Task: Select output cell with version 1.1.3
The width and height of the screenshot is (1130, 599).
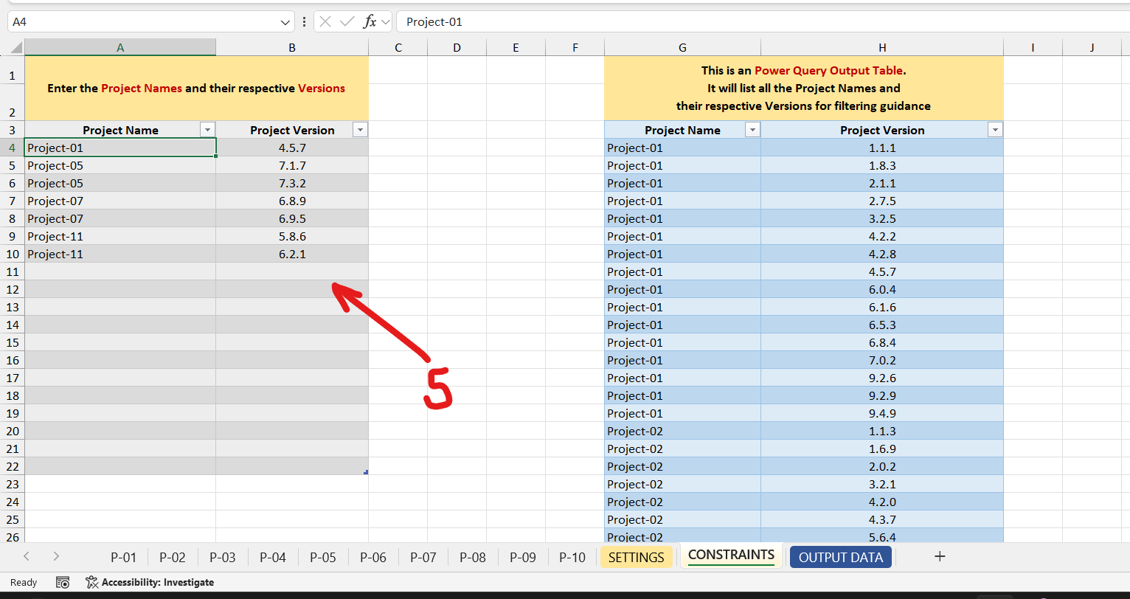Action: 882,431
